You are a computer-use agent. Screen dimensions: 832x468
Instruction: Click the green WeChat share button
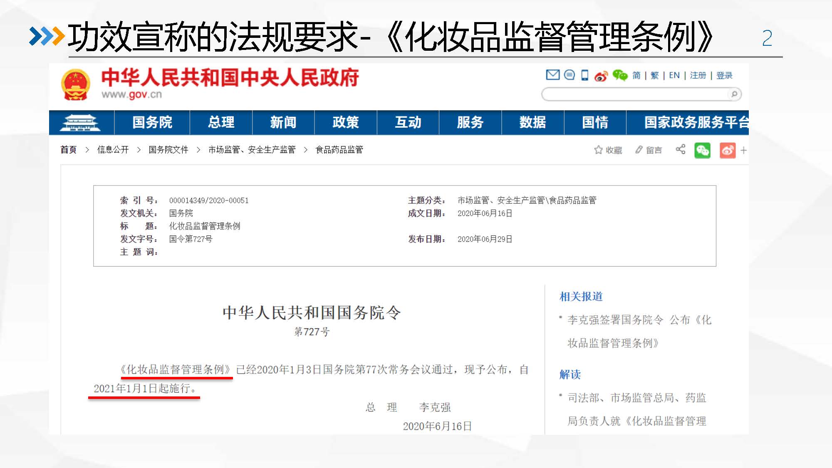[x=702, y=150]
